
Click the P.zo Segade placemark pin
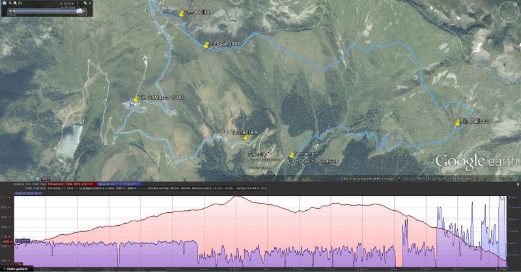point(206,45)
